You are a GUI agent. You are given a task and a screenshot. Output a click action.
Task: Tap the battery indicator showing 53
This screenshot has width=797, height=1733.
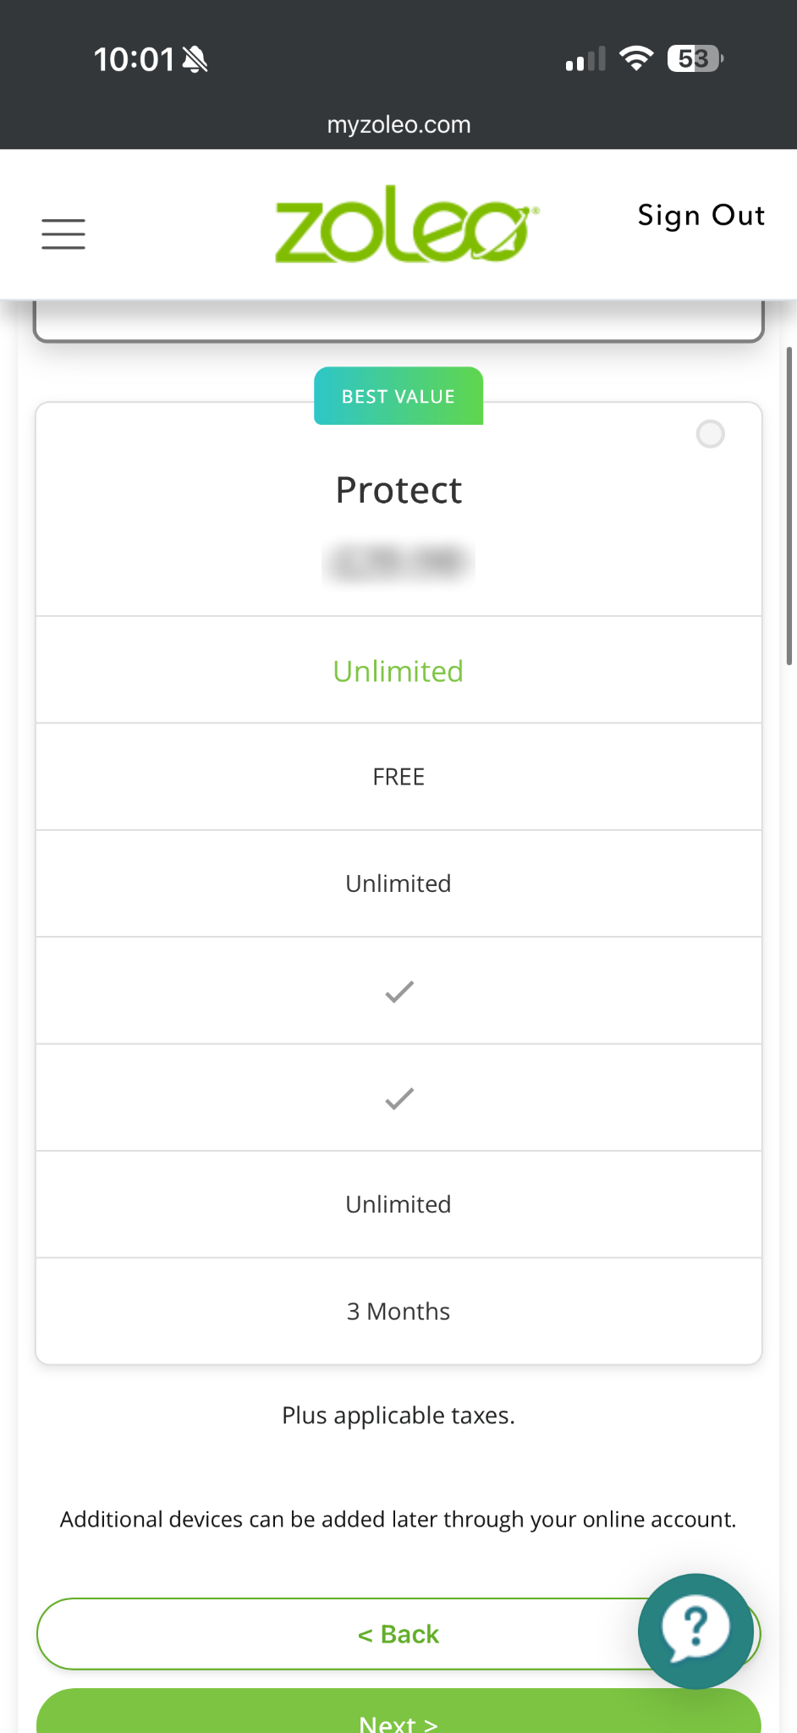click(x=695, y=58)
